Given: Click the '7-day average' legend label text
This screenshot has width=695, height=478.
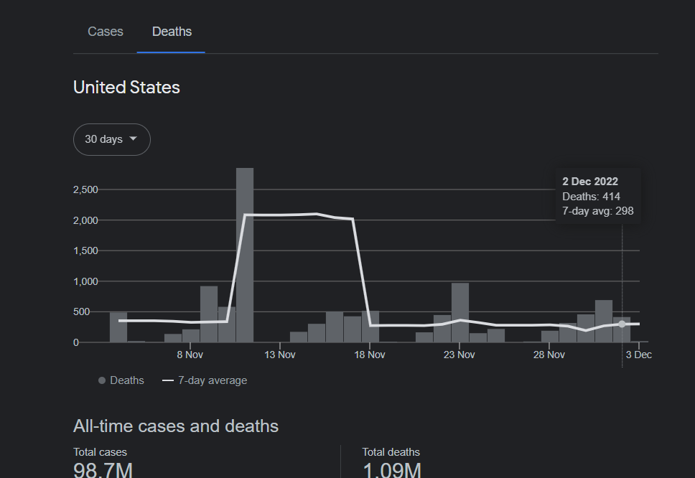Looking at the screenshot, I should [x=213, y=380].
